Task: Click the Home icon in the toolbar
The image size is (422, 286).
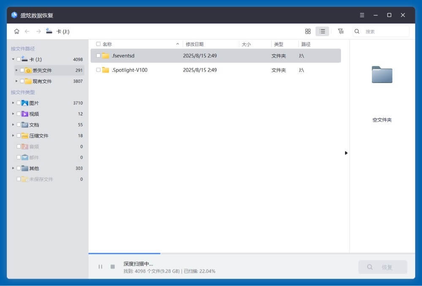Action: [x=16, y=31]
